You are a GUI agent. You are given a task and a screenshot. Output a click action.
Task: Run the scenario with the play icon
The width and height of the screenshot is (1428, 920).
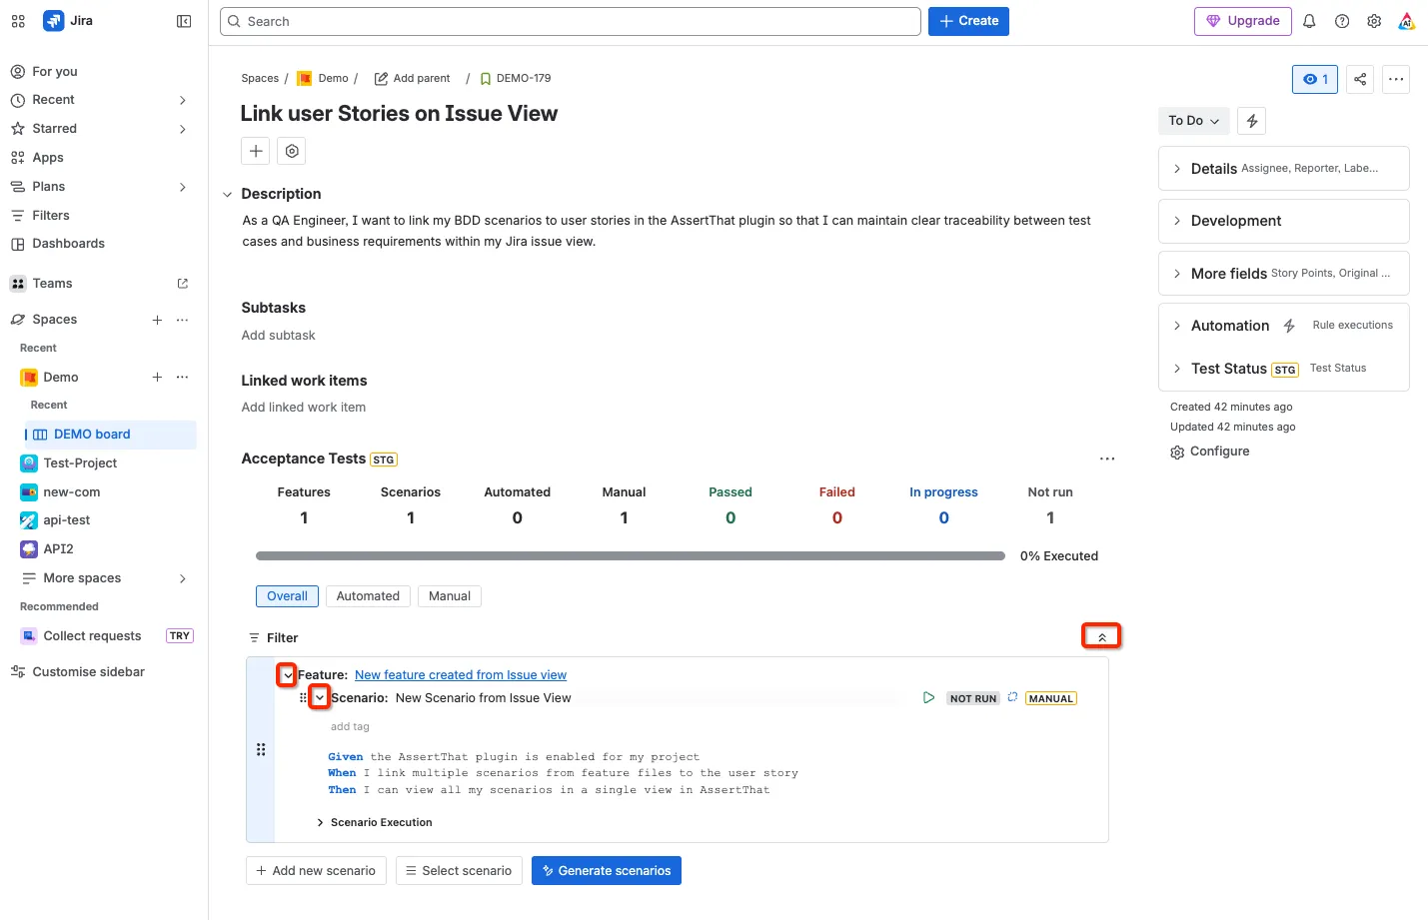(x=928, y=697)
